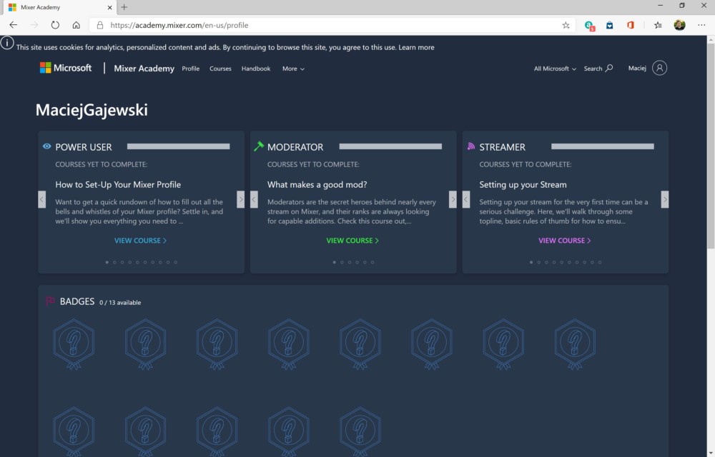Click the browser address bar URL
The image size is (715, 457).
(179, 25)
